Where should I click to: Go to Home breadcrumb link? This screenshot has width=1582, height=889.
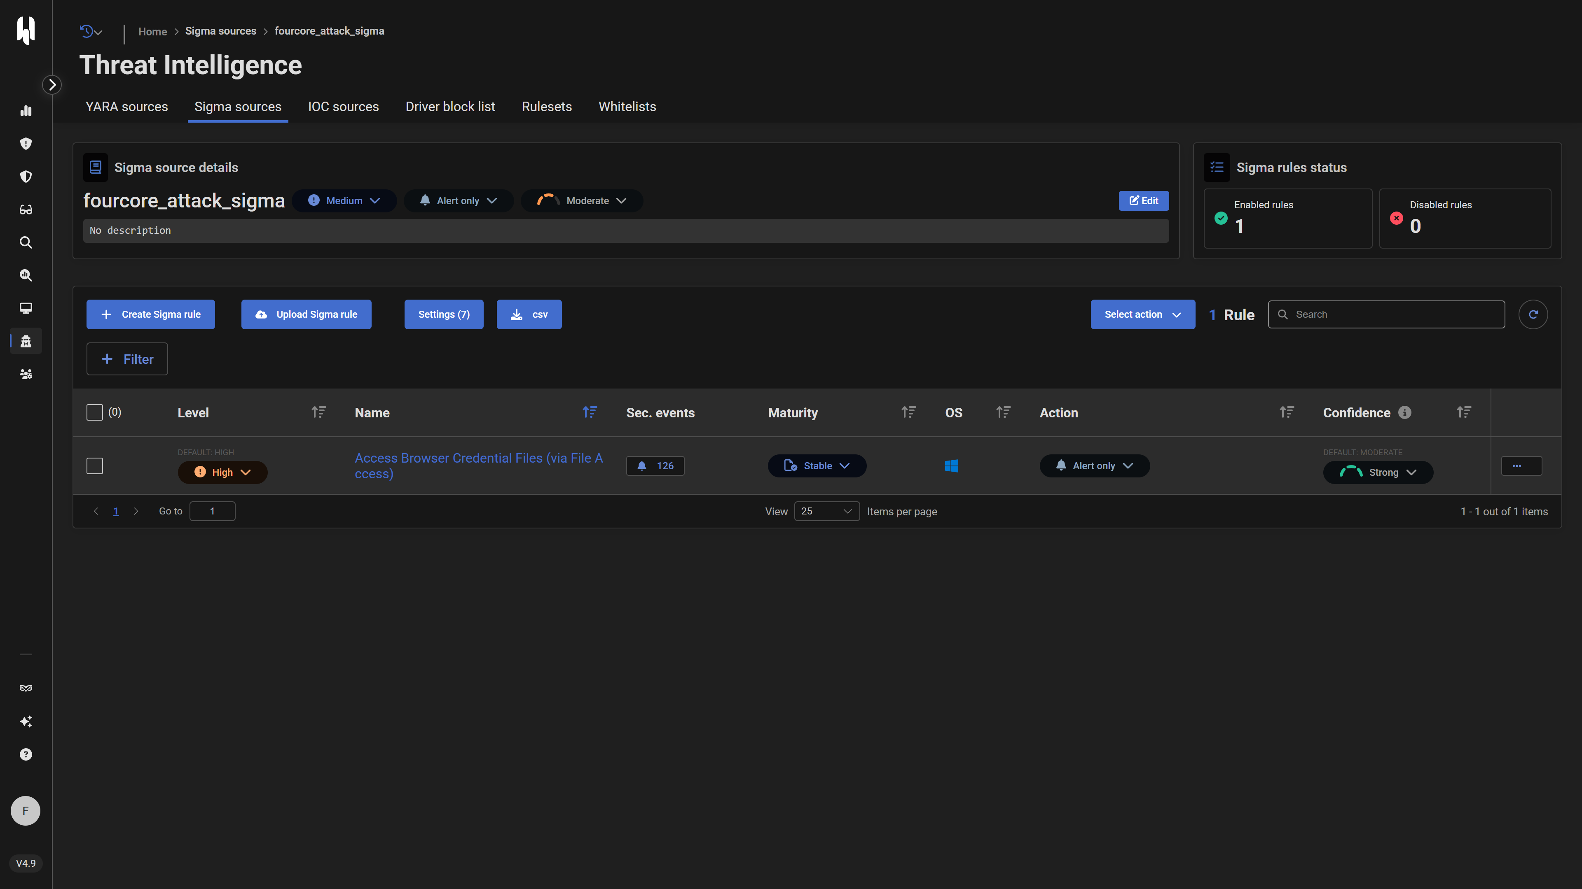152,31
